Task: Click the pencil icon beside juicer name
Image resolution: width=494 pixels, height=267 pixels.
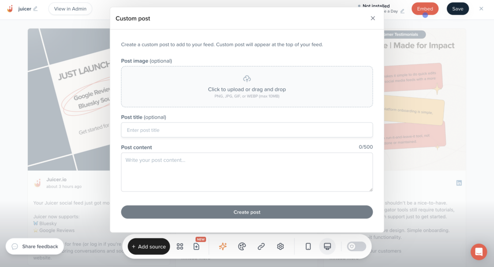Action: point(36,9)
